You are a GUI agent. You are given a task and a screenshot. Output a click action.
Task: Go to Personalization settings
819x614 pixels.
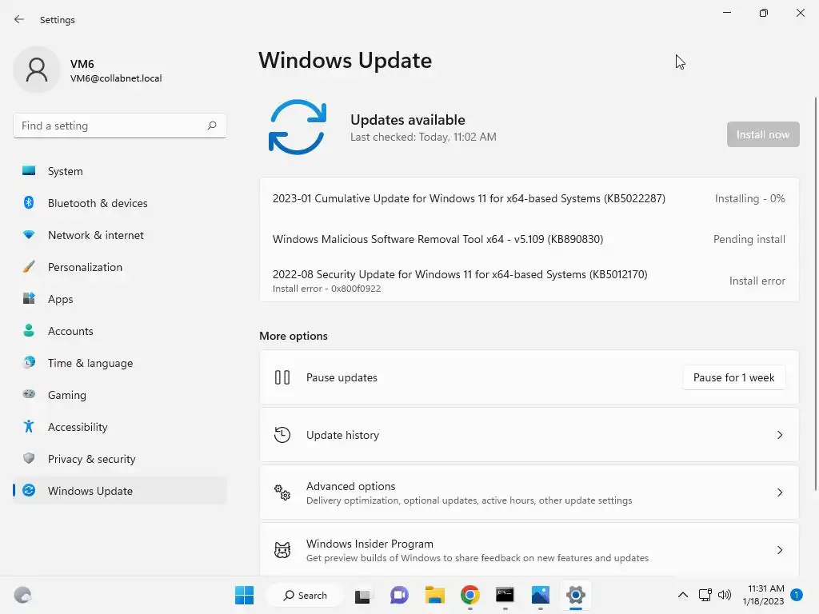click(120, 267)
